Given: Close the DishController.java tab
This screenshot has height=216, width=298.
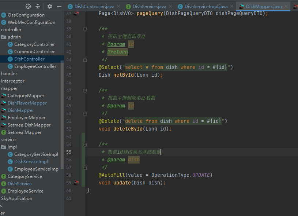Looking at the screenshot, I should pos(119,7).
